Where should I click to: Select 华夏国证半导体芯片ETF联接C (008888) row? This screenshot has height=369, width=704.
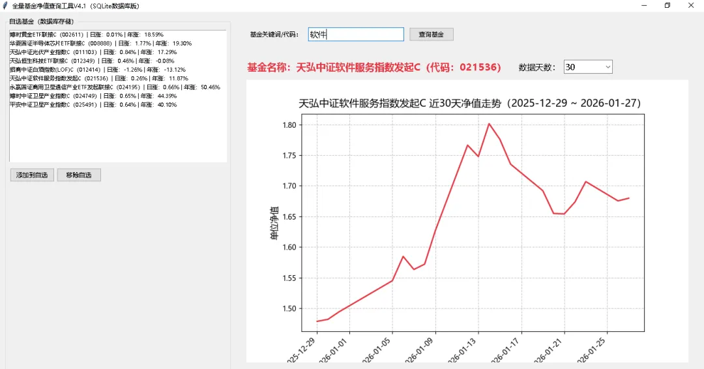[117, 44]
